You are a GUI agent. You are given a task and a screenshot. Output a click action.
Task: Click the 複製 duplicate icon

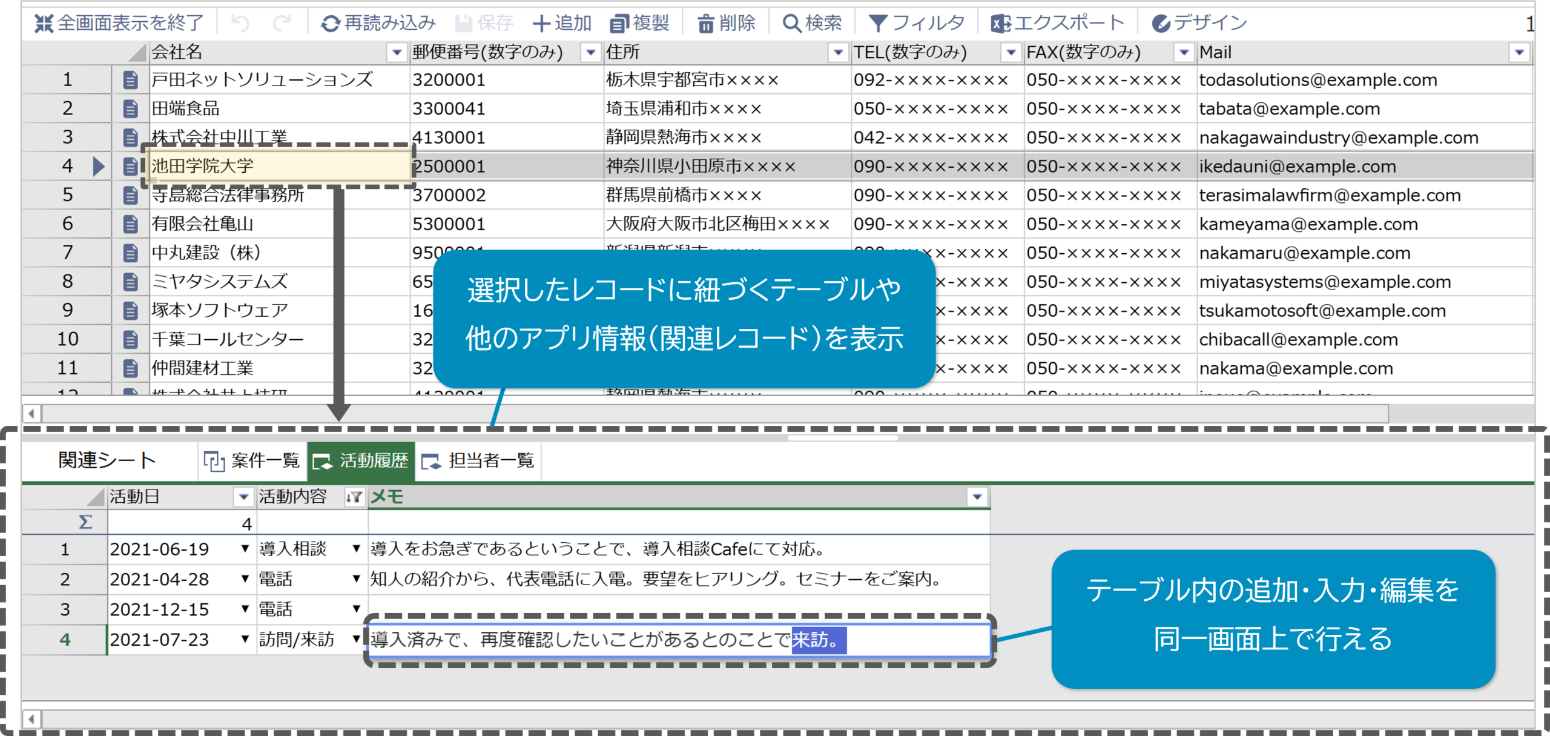pos(619,24)
